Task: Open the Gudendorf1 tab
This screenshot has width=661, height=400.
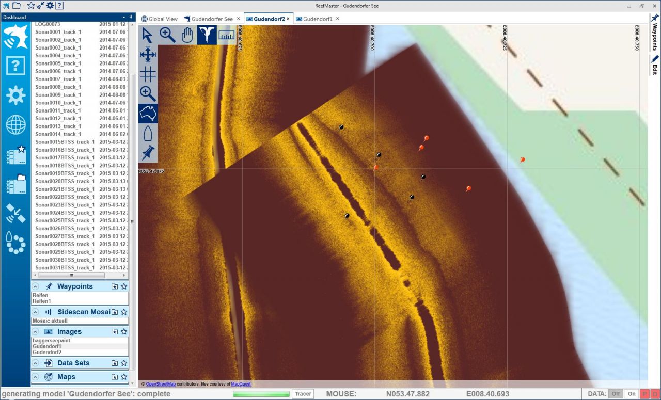Action: tap(317, 19)
